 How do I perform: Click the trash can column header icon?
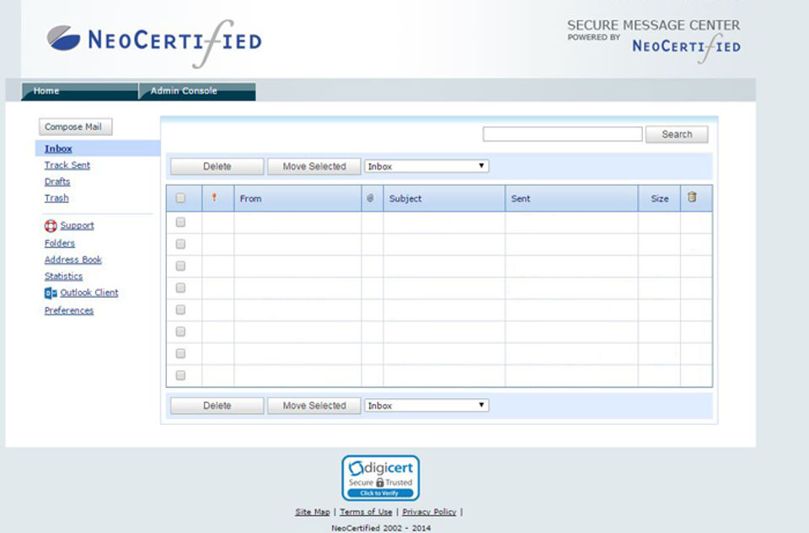tap(693, 197)
